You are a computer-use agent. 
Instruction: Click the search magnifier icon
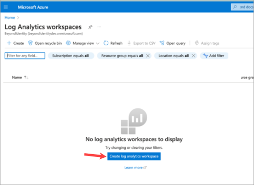[x=235, y=7]
